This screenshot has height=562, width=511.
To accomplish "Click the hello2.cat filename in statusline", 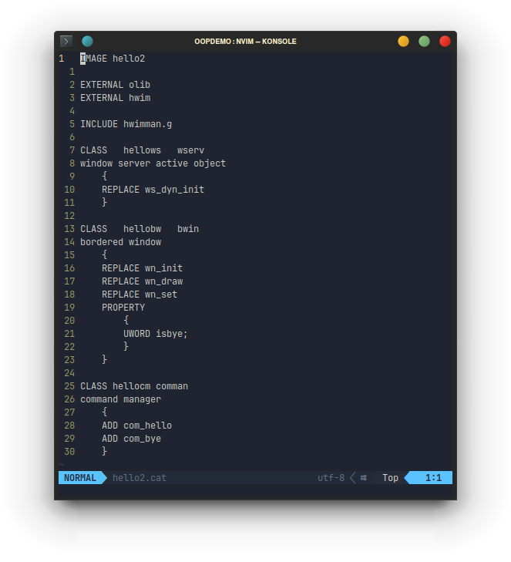I will click(x=140, y=478).
